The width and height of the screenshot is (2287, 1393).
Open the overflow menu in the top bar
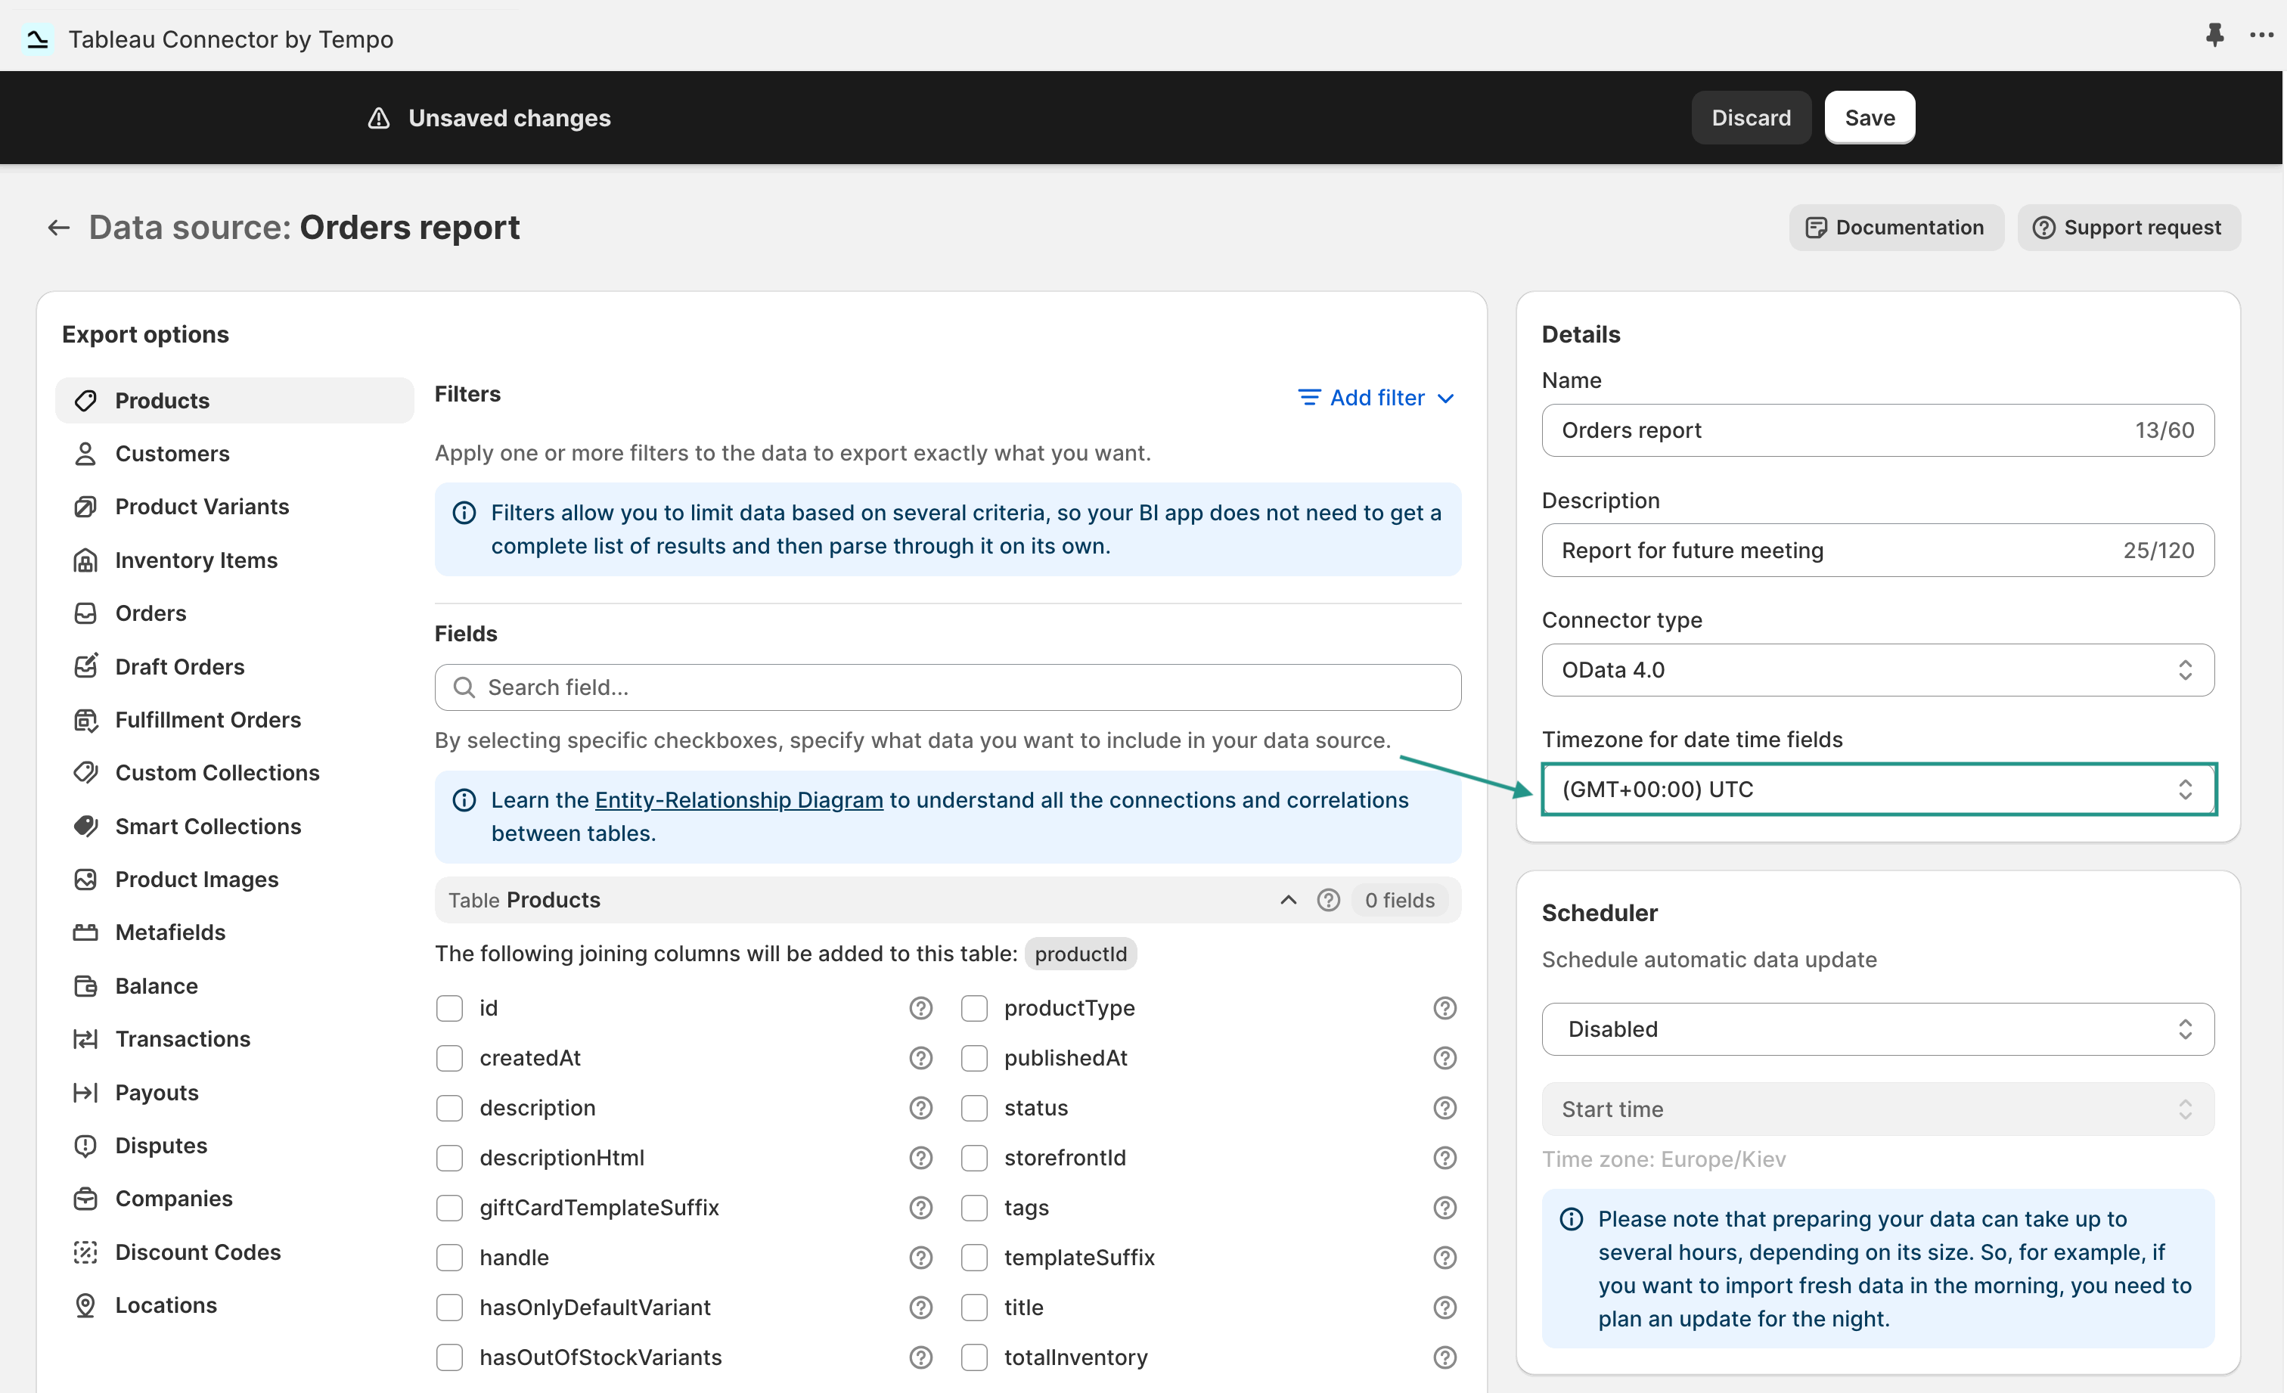(2261, 37)
